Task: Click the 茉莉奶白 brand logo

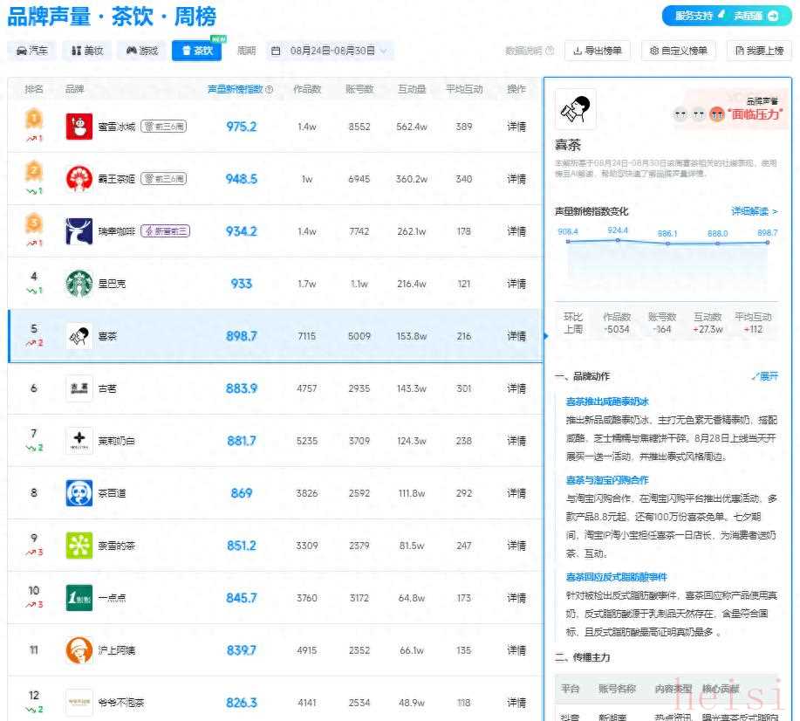Action: click(x=79, y=441)
